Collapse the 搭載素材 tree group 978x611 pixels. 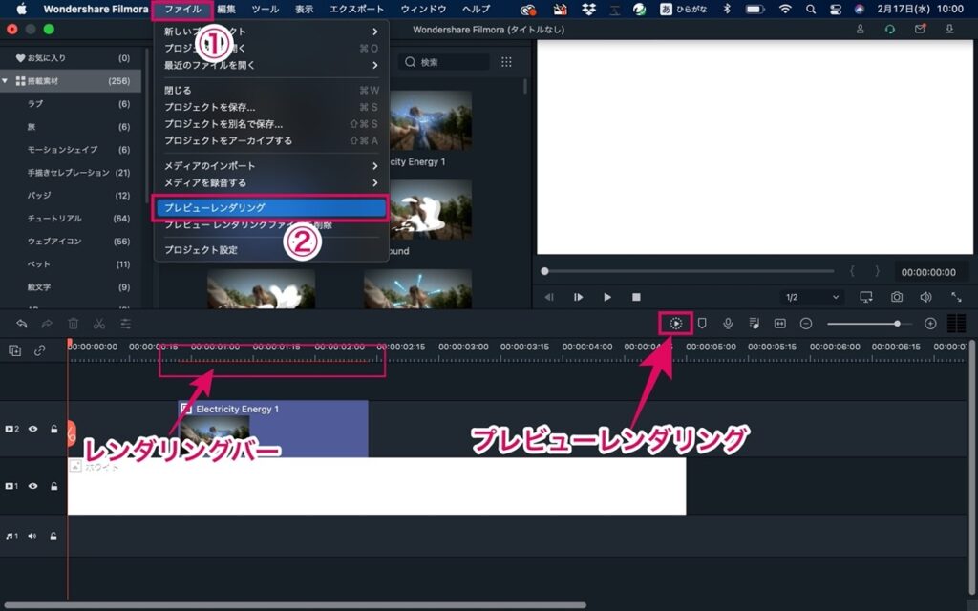tap(5, 81)
